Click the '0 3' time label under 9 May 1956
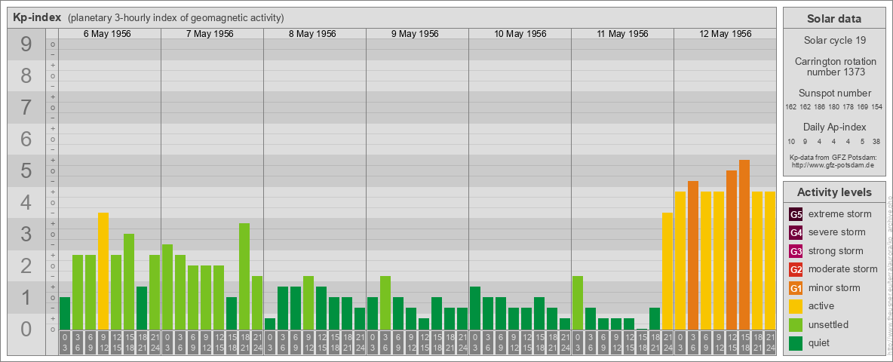The image size is (893, 362). coord(373,342)
